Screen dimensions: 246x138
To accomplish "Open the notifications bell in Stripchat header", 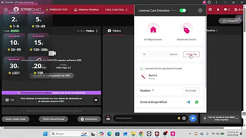I will pyautogui.click(x=218, y=10).
